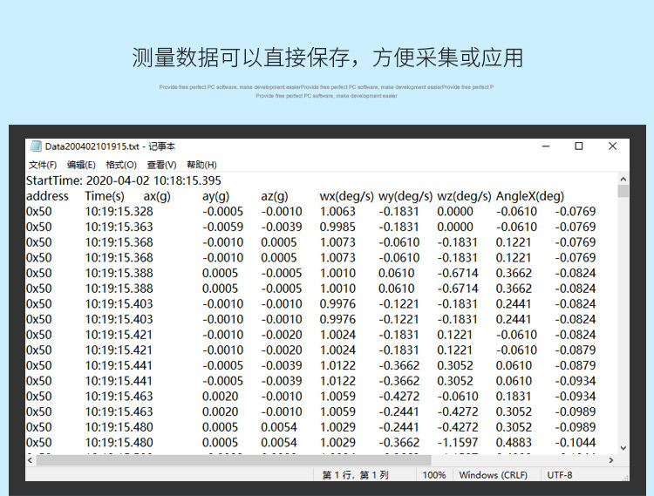The image size is (654, 496).
Task: Click the ax(g) column header
Action: (x=157, y=196)
